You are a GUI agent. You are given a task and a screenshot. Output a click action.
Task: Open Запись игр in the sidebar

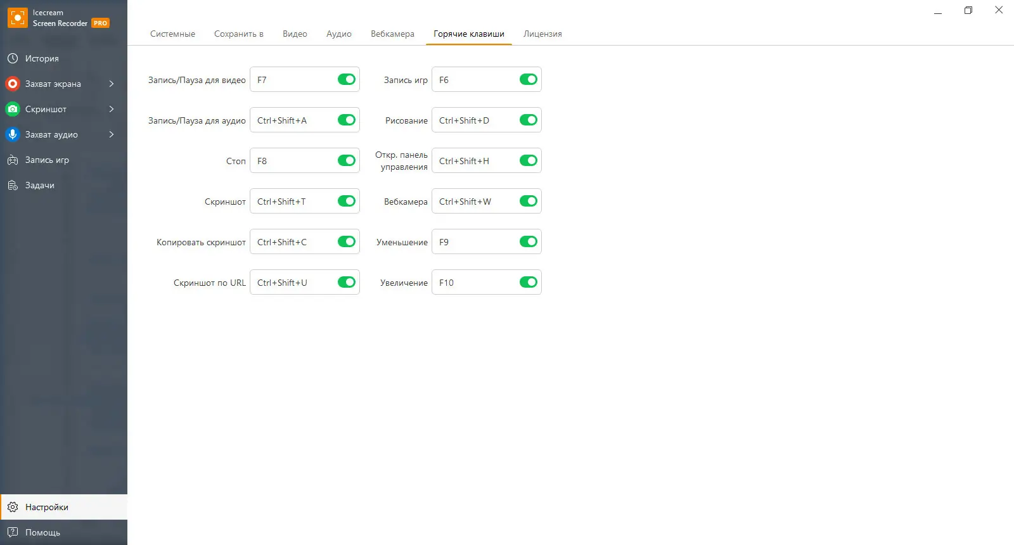point(63,160)
